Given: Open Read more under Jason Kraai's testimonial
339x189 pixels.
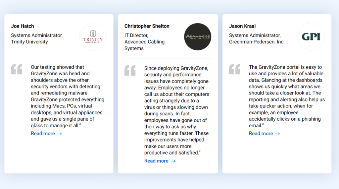Looking at the screenshot, I should click(265, 134).
